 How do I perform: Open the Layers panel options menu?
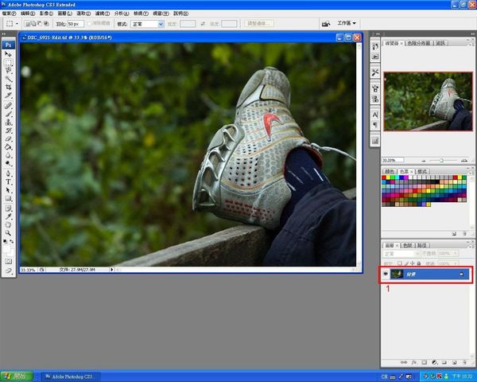tap(471, 245)
